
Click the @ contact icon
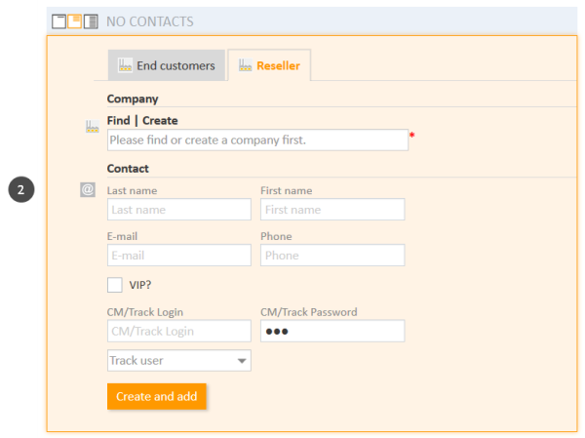coord(88,189)
